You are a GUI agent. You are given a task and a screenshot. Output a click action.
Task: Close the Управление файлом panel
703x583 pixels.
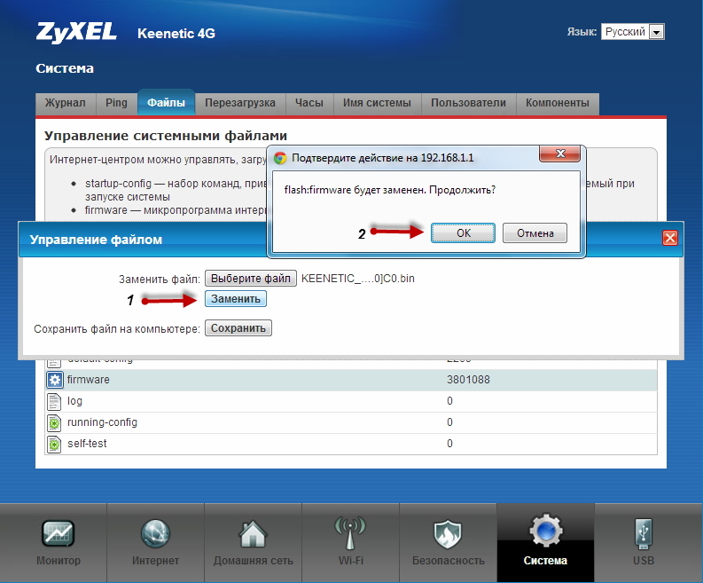tap(669, 239)
